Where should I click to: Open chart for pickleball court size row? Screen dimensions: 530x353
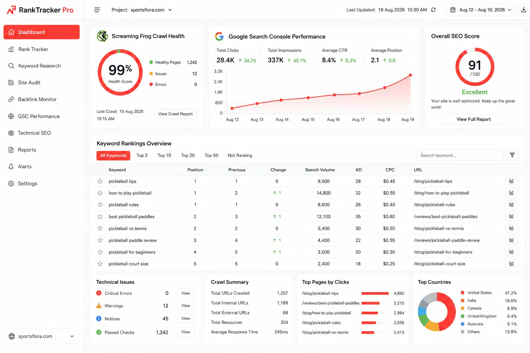tap(511, 263)
